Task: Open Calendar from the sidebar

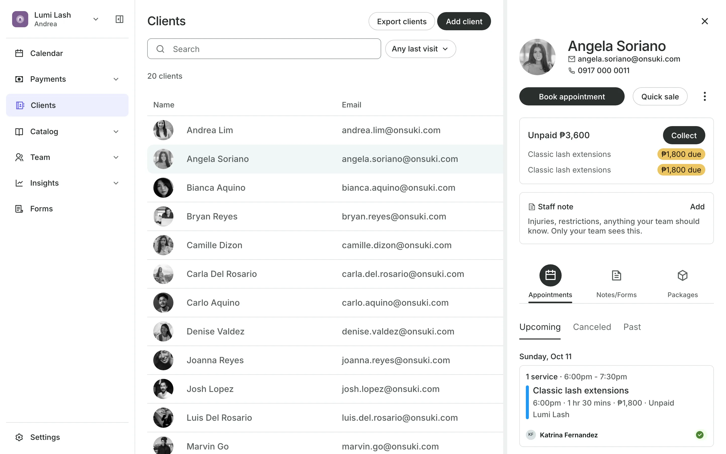Action: [x=67, y=53]
